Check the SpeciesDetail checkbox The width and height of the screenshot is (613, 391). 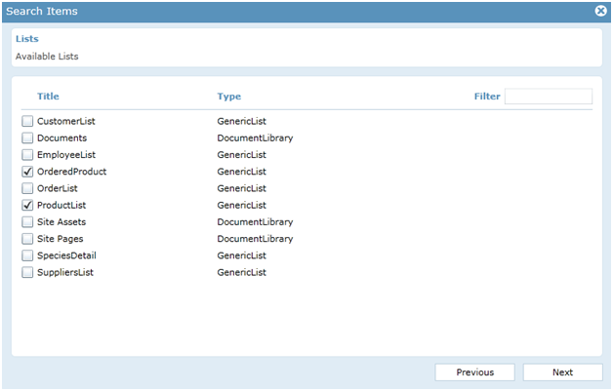(26, 255)
